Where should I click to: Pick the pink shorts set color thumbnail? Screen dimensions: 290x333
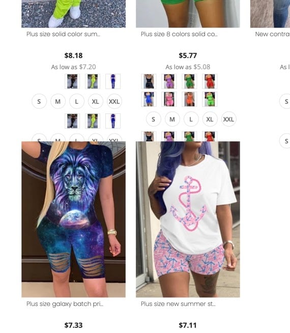(169, 99)
